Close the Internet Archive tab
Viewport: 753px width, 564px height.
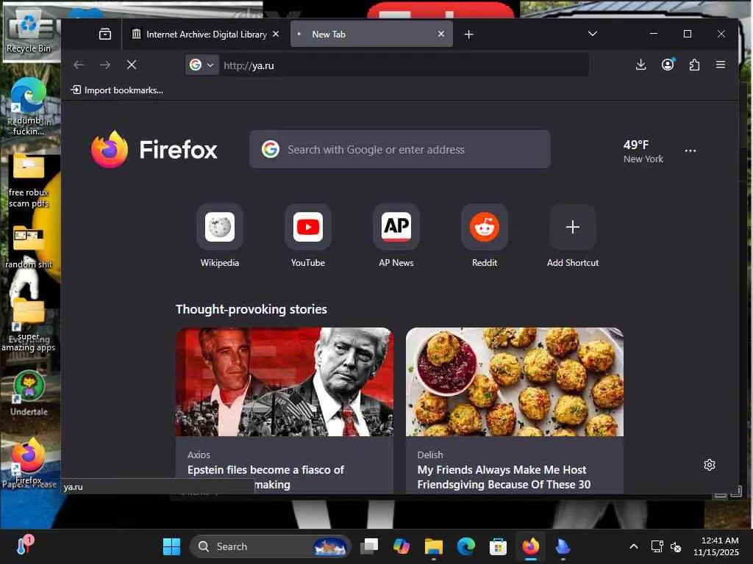pyautogui.click(x=276, y=34)
